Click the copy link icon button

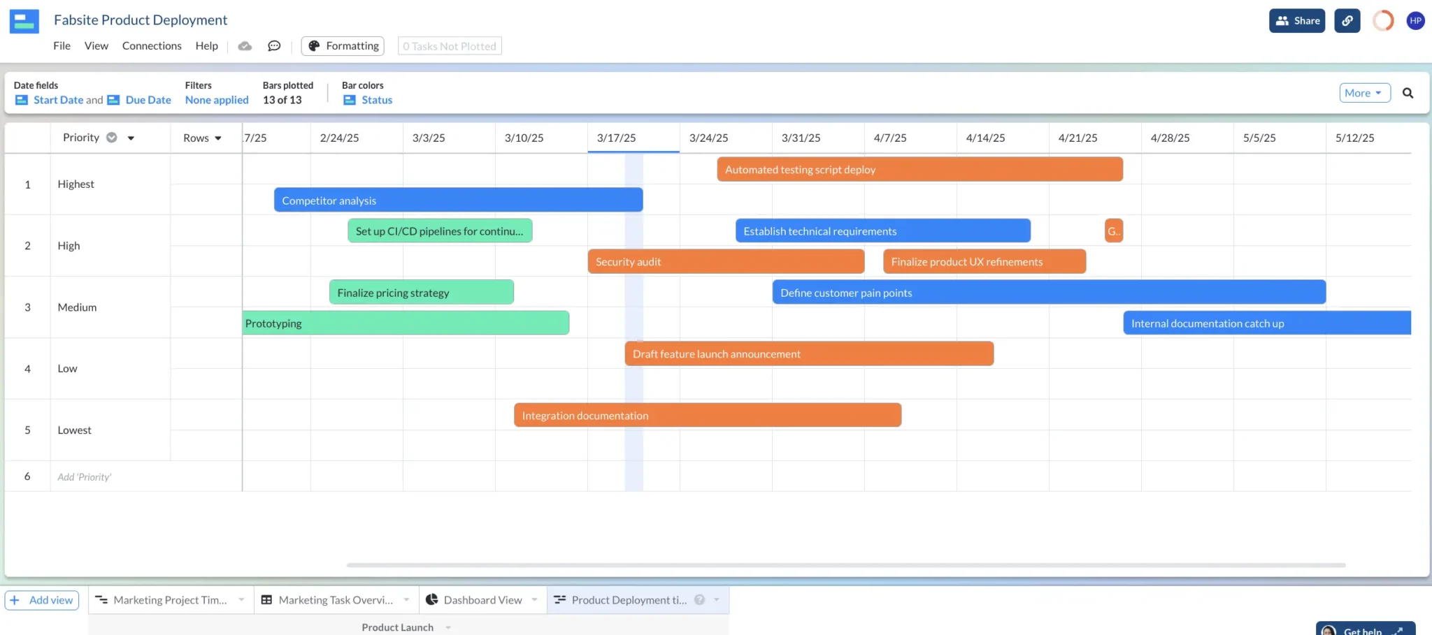[x=1347, y=21]
